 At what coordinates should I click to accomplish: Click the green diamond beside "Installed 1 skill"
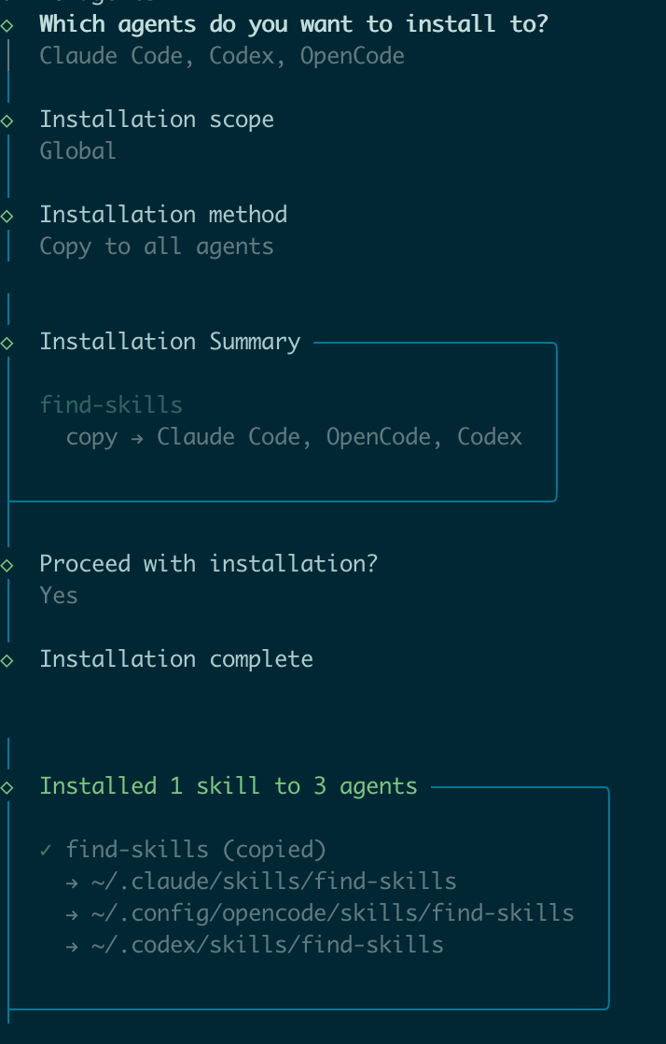click(7, 786)
